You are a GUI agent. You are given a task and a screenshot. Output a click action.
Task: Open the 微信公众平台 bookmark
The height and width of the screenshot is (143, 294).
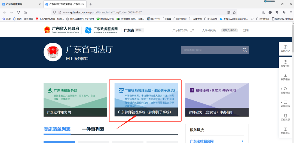click(105, 19)
